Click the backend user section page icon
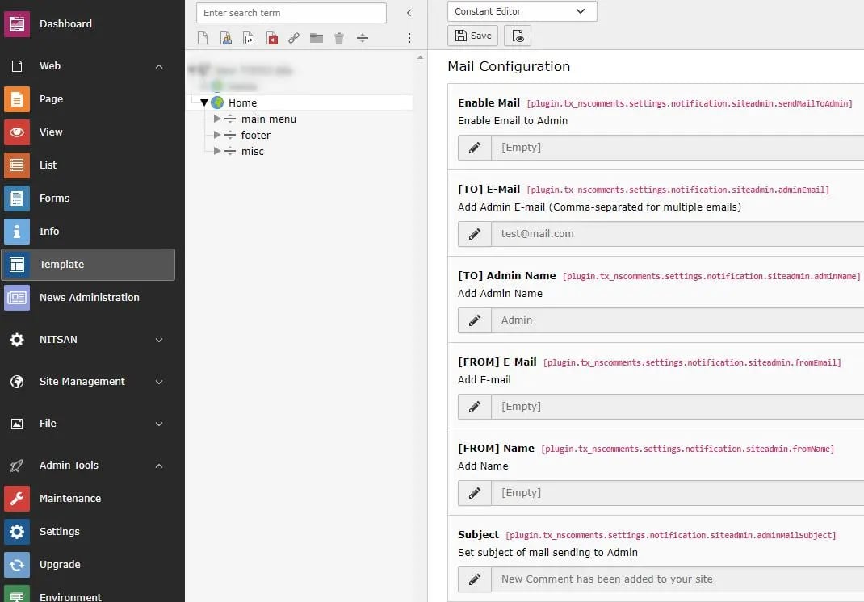This screenshot has width=864, height=602. (x=226, y=38)
